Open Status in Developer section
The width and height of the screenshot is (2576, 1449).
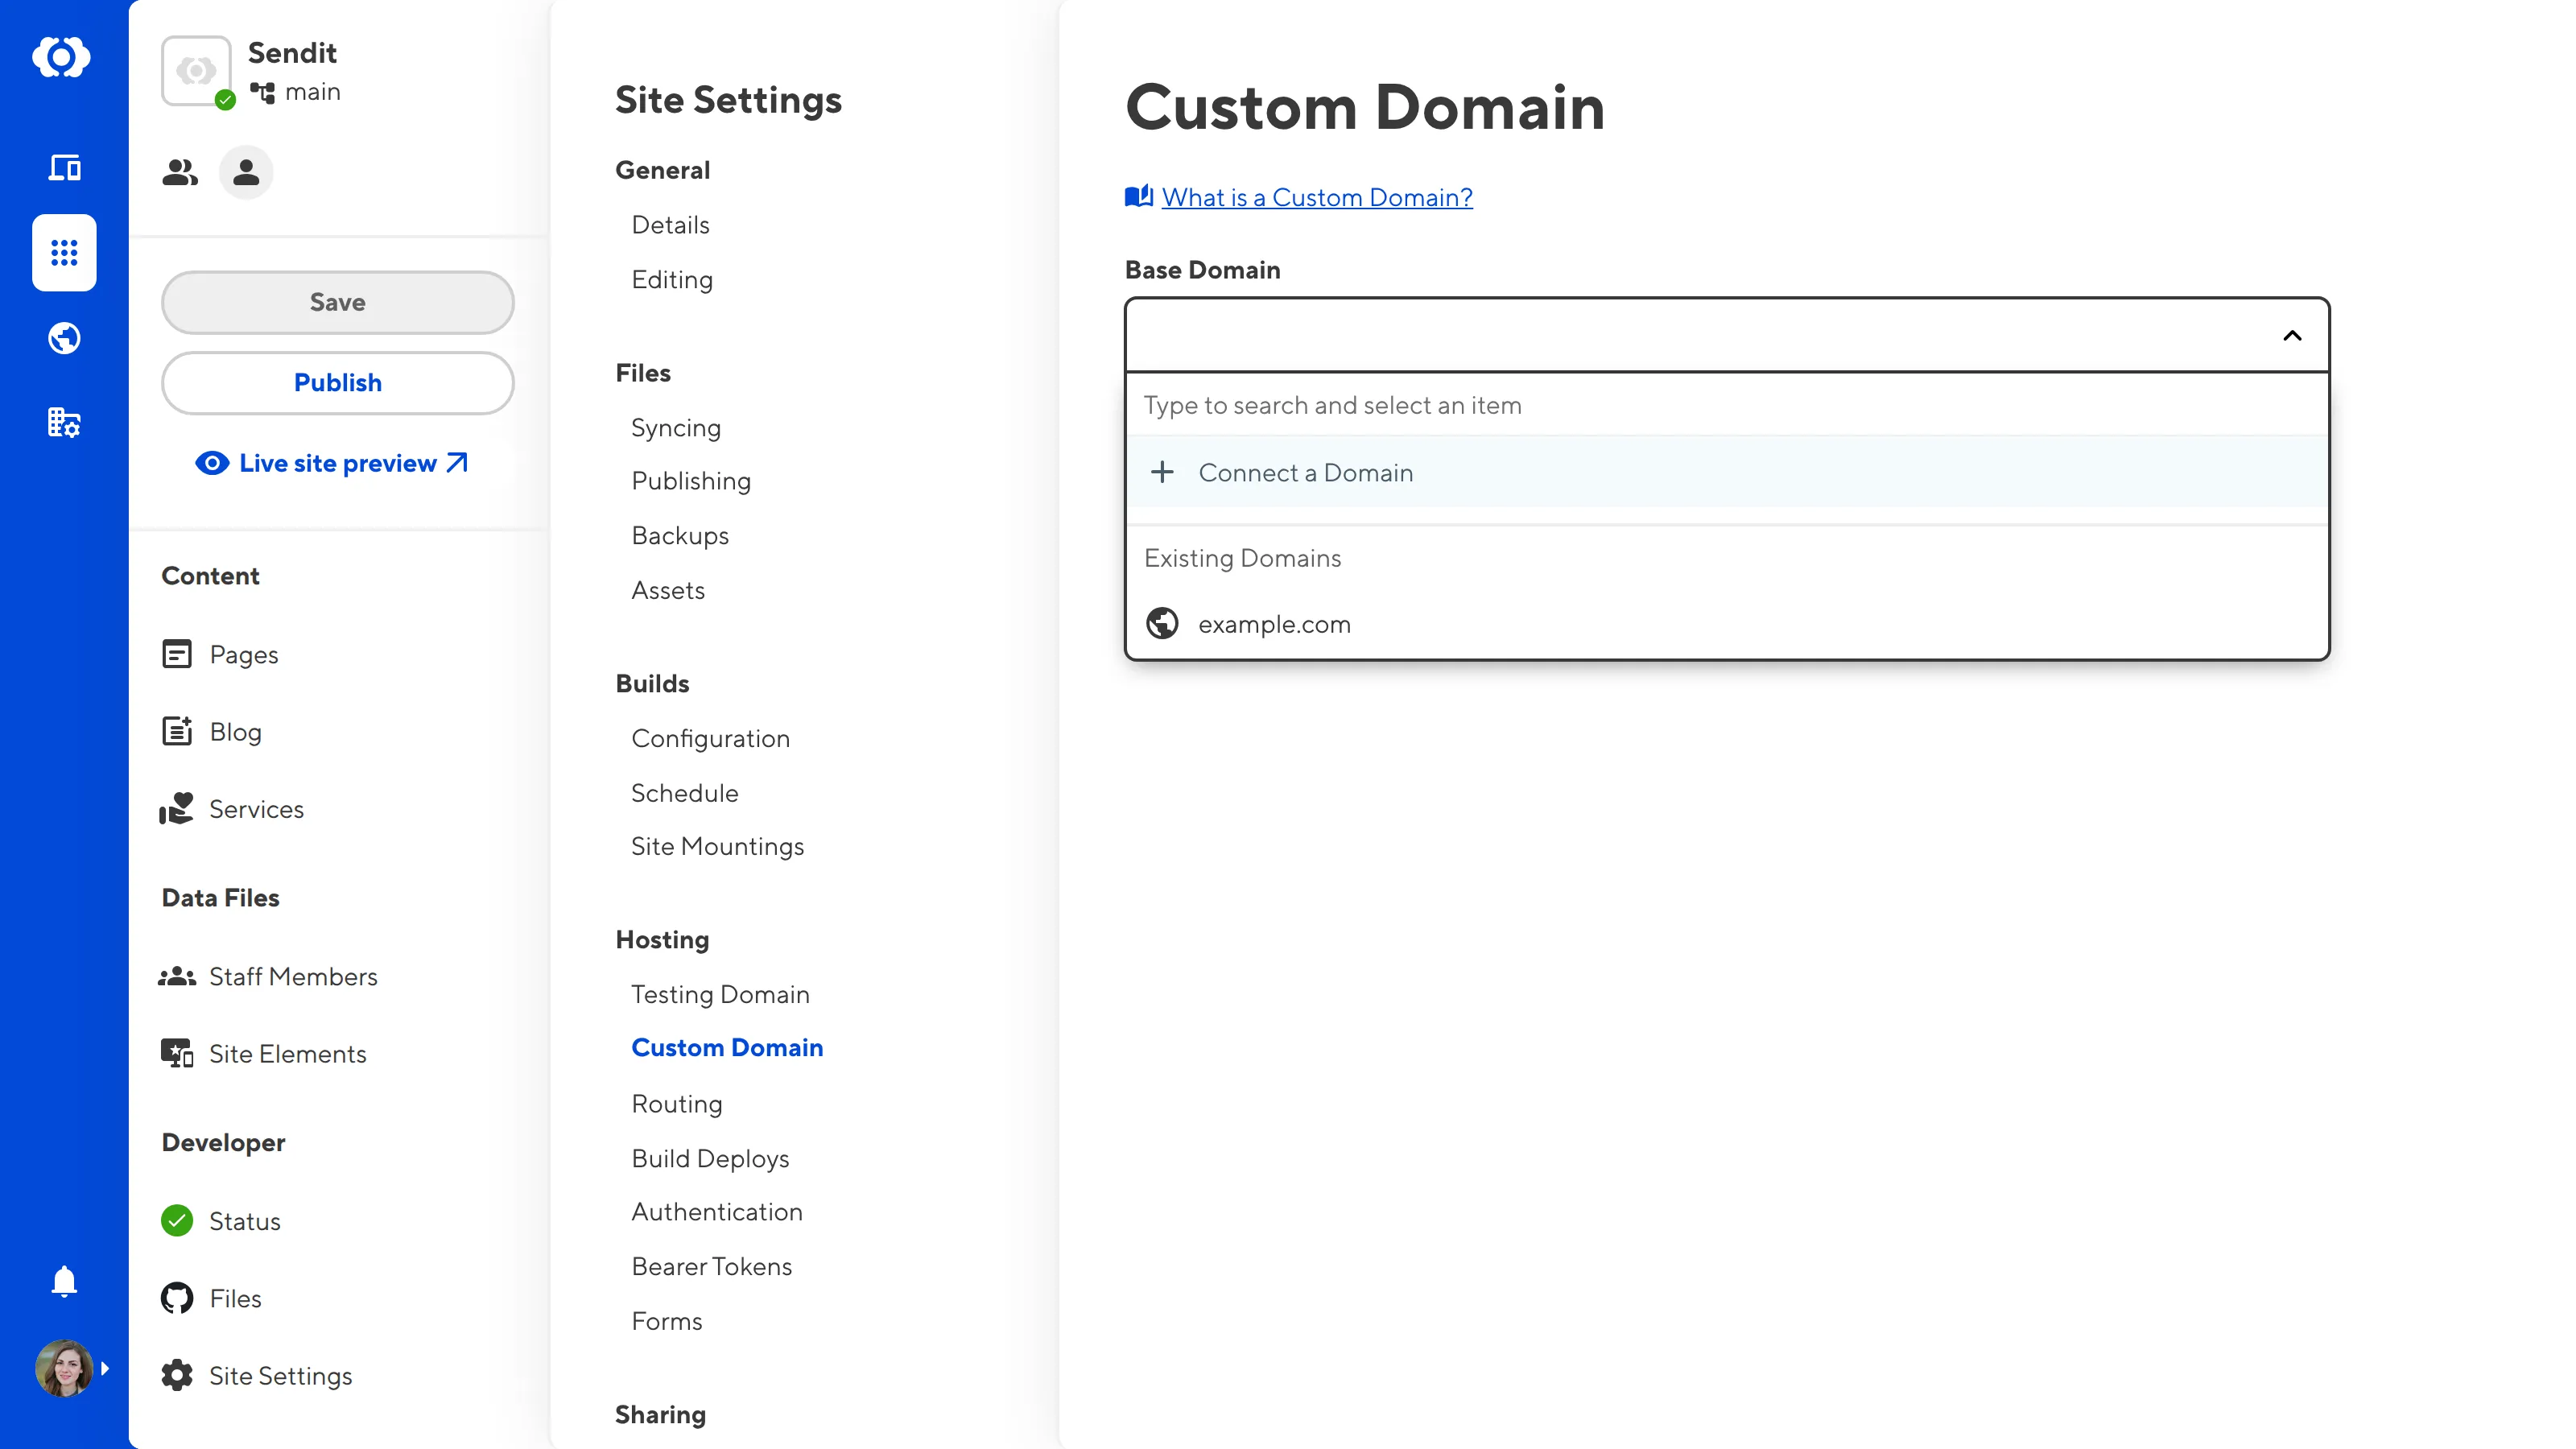244,1221
